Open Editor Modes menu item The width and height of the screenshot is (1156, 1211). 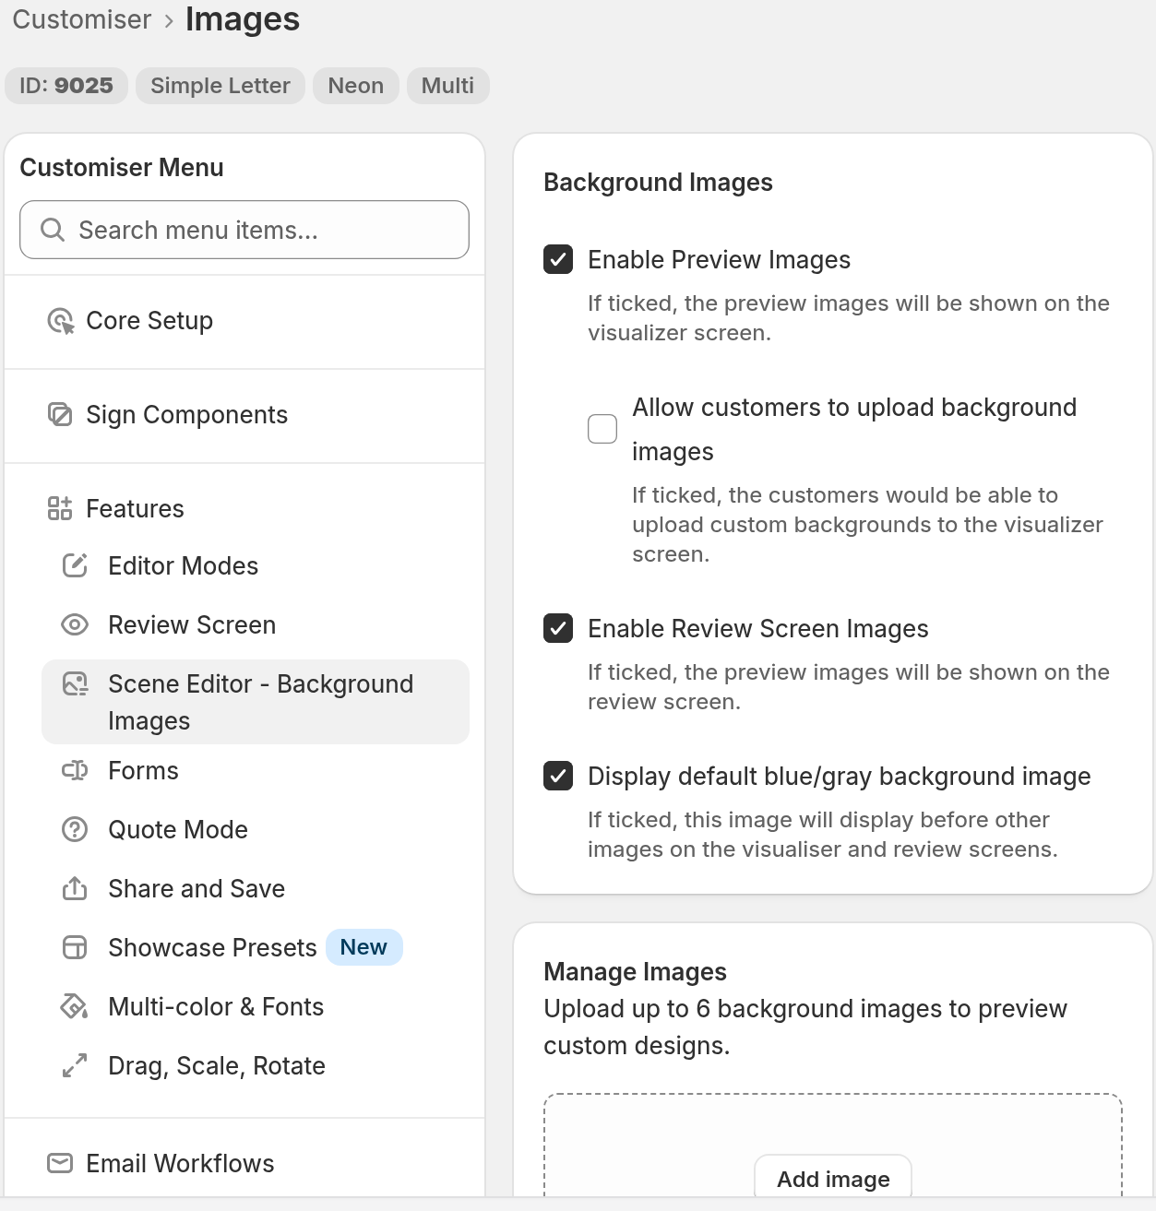(256, 565)
